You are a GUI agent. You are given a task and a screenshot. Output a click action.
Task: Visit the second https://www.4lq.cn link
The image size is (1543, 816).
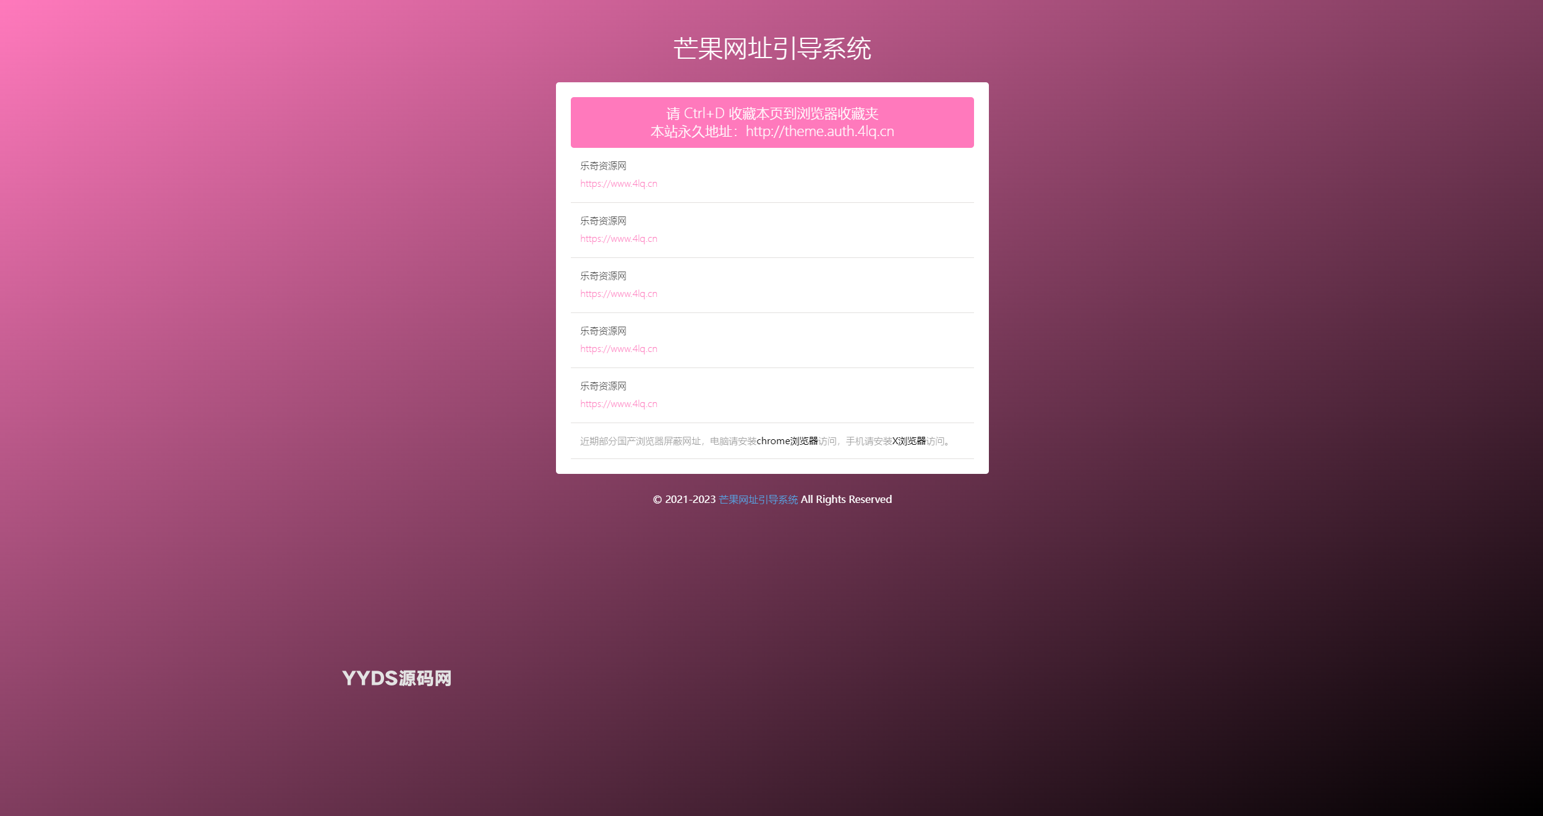(x=618, y=239)
